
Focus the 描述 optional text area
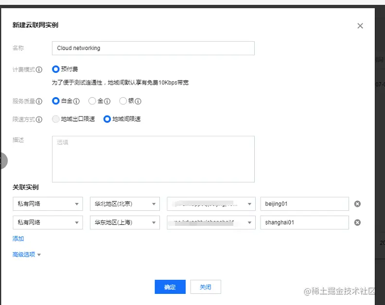[153, 159]
